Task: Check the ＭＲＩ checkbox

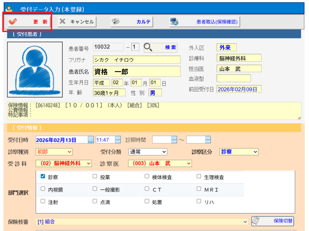Action: [x=199, y=189]
